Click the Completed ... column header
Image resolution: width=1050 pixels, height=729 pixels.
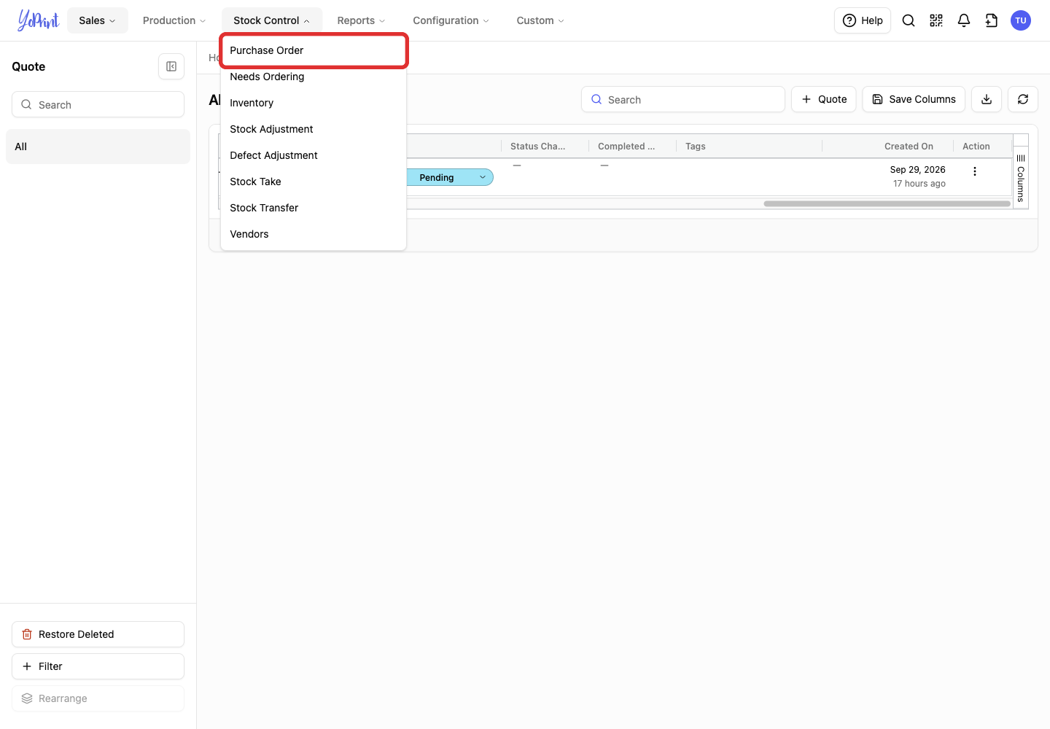pos(626,147)
